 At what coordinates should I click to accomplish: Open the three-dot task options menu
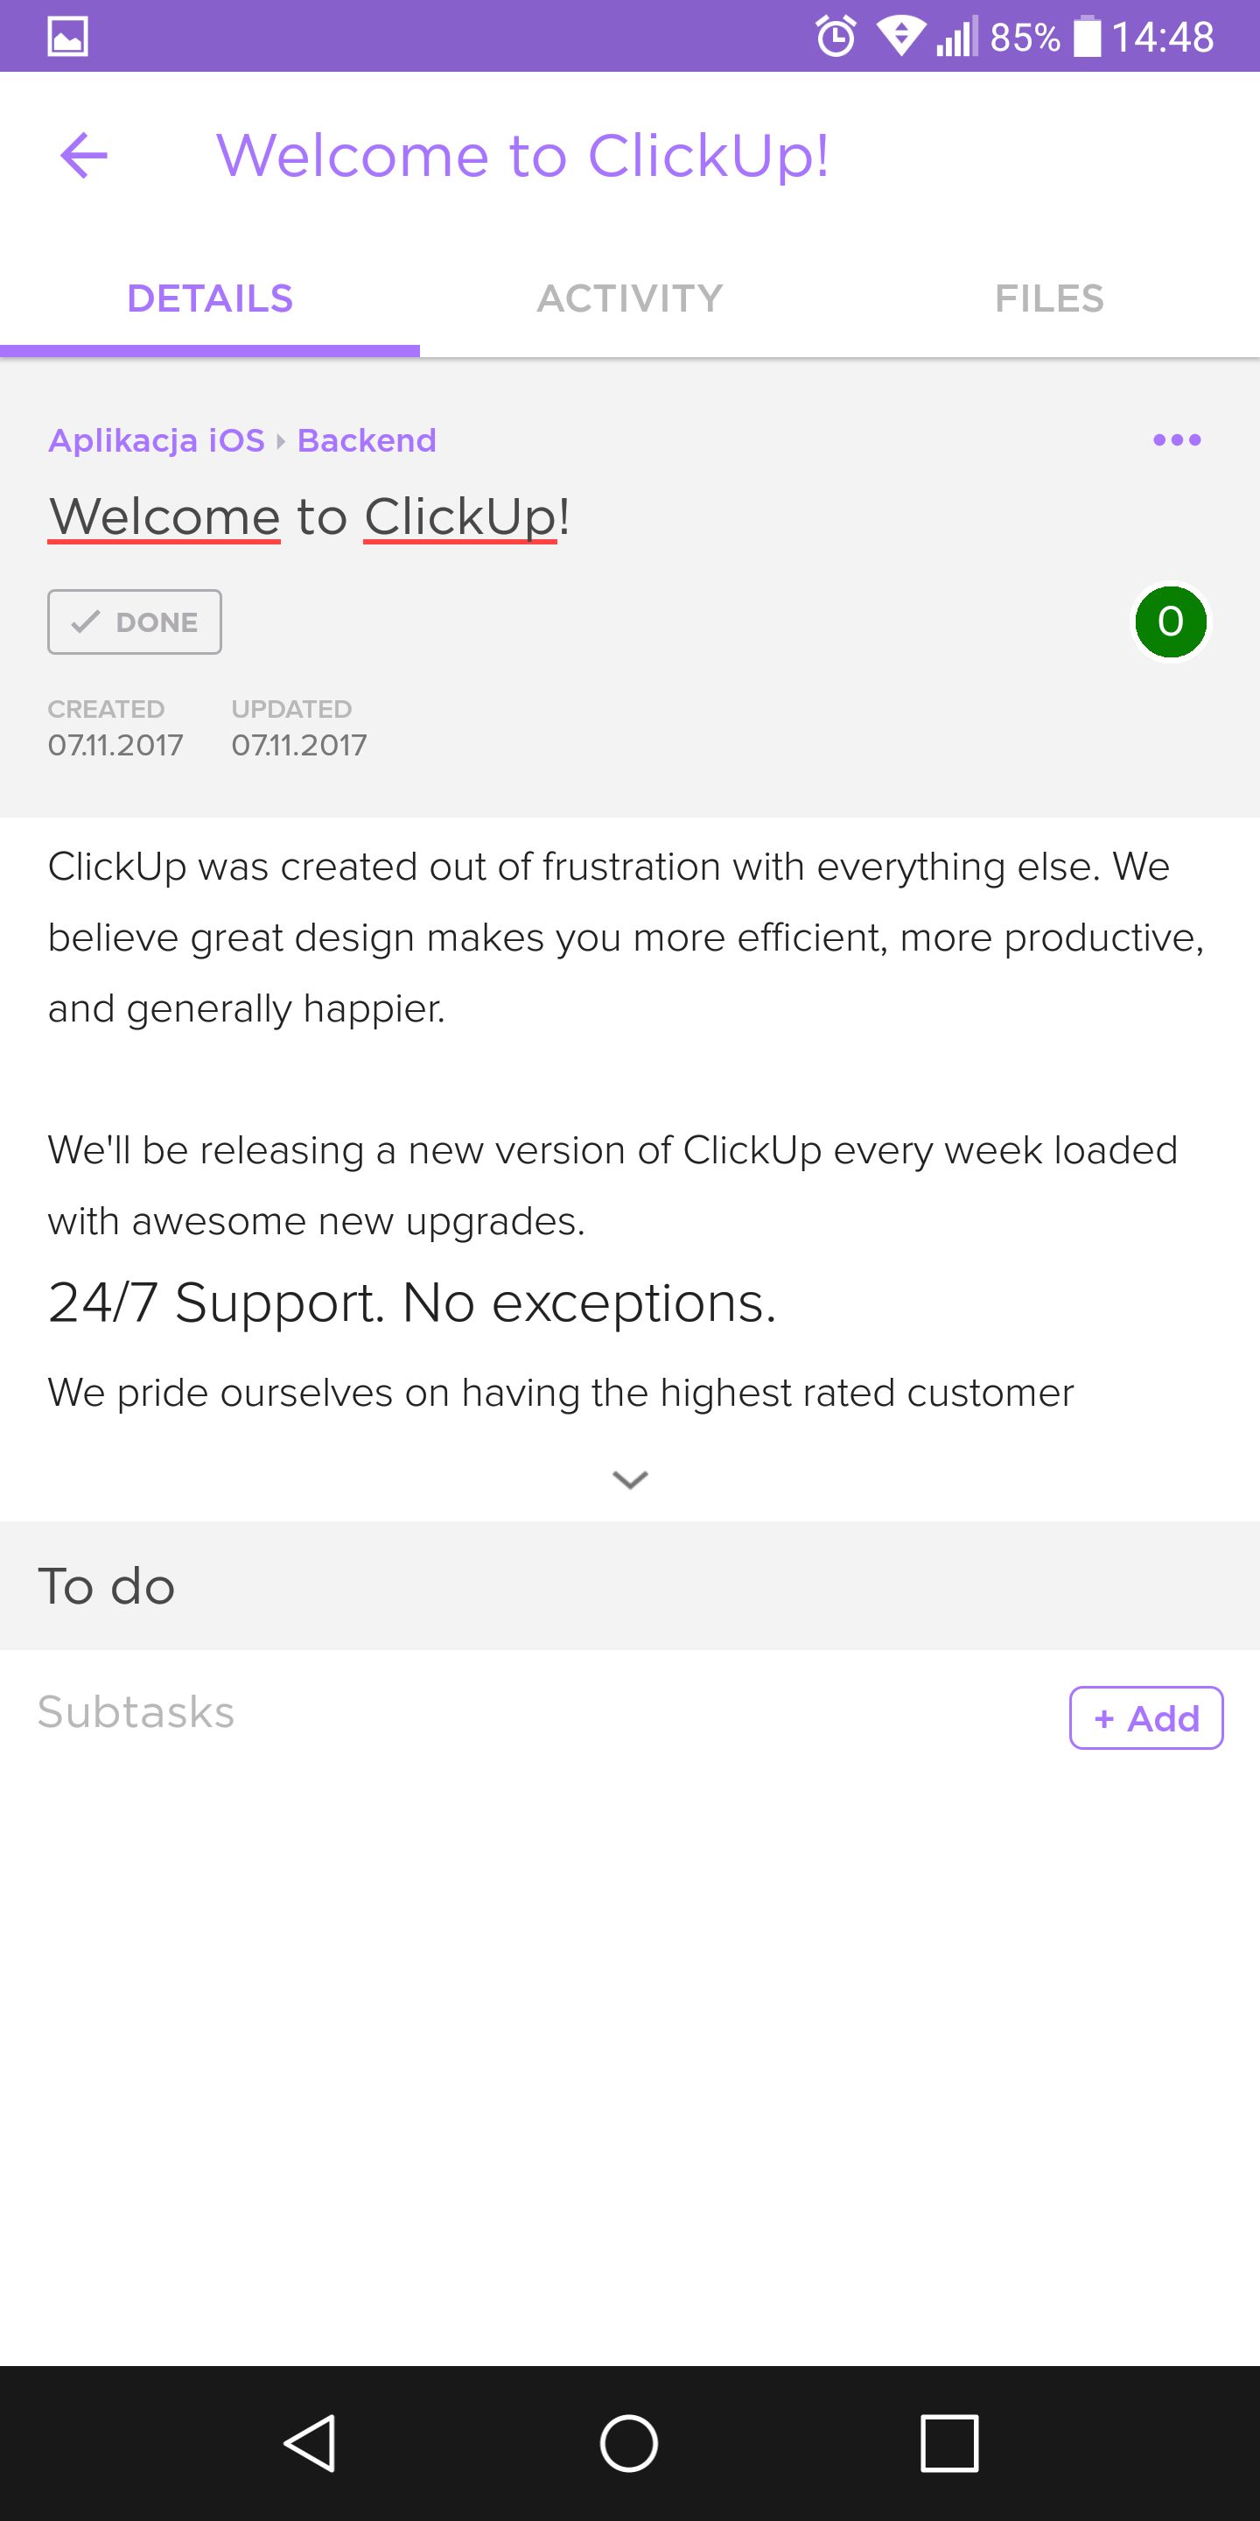pos(1177,440)
